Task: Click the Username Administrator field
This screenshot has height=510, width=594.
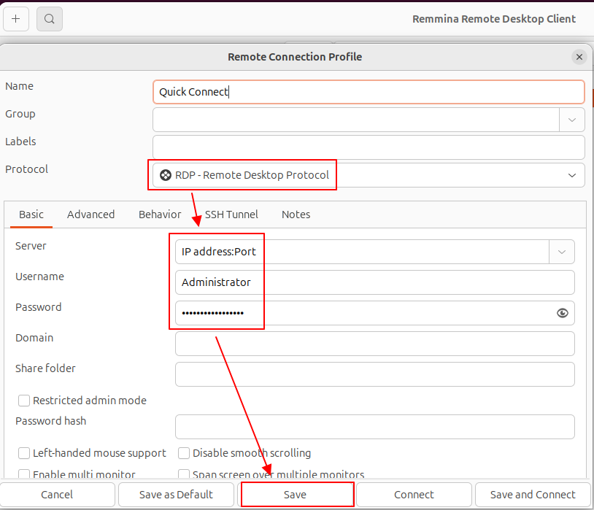Action: (x=374, y=282)
